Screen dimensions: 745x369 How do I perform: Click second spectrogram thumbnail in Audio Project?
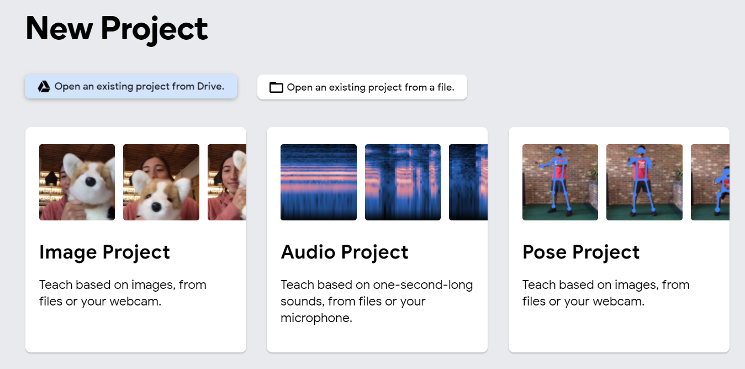coord(403,182)
